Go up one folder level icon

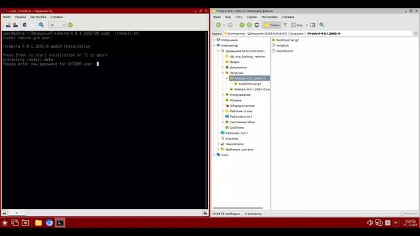[x=242, y=25]
